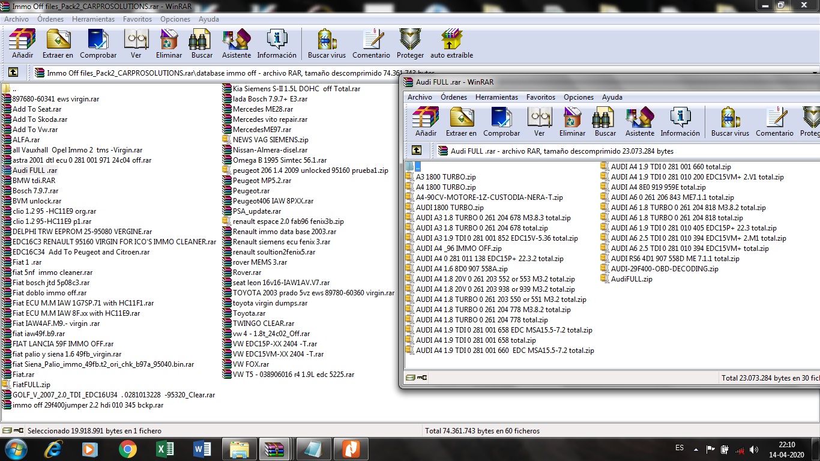Select BMW tdi.RAR file
This screenshot has width=820, height=461.
29,181
